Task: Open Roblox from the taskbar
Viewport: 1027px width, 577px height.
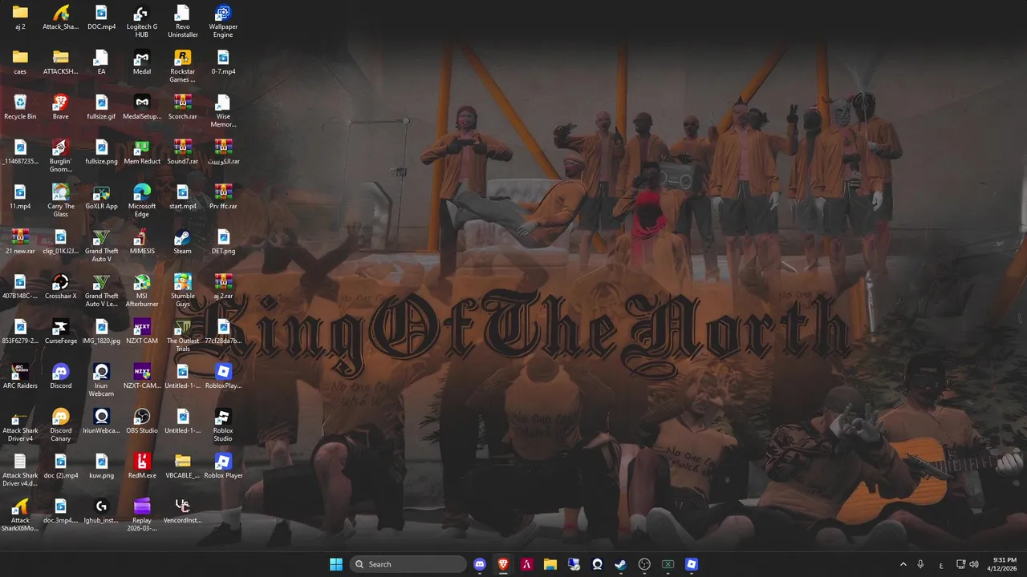Action: (691, 564)
